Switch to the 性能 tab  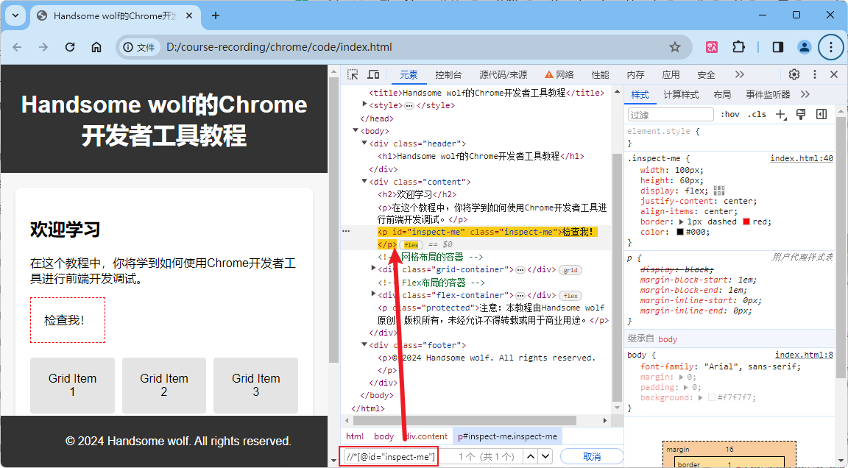601,75
